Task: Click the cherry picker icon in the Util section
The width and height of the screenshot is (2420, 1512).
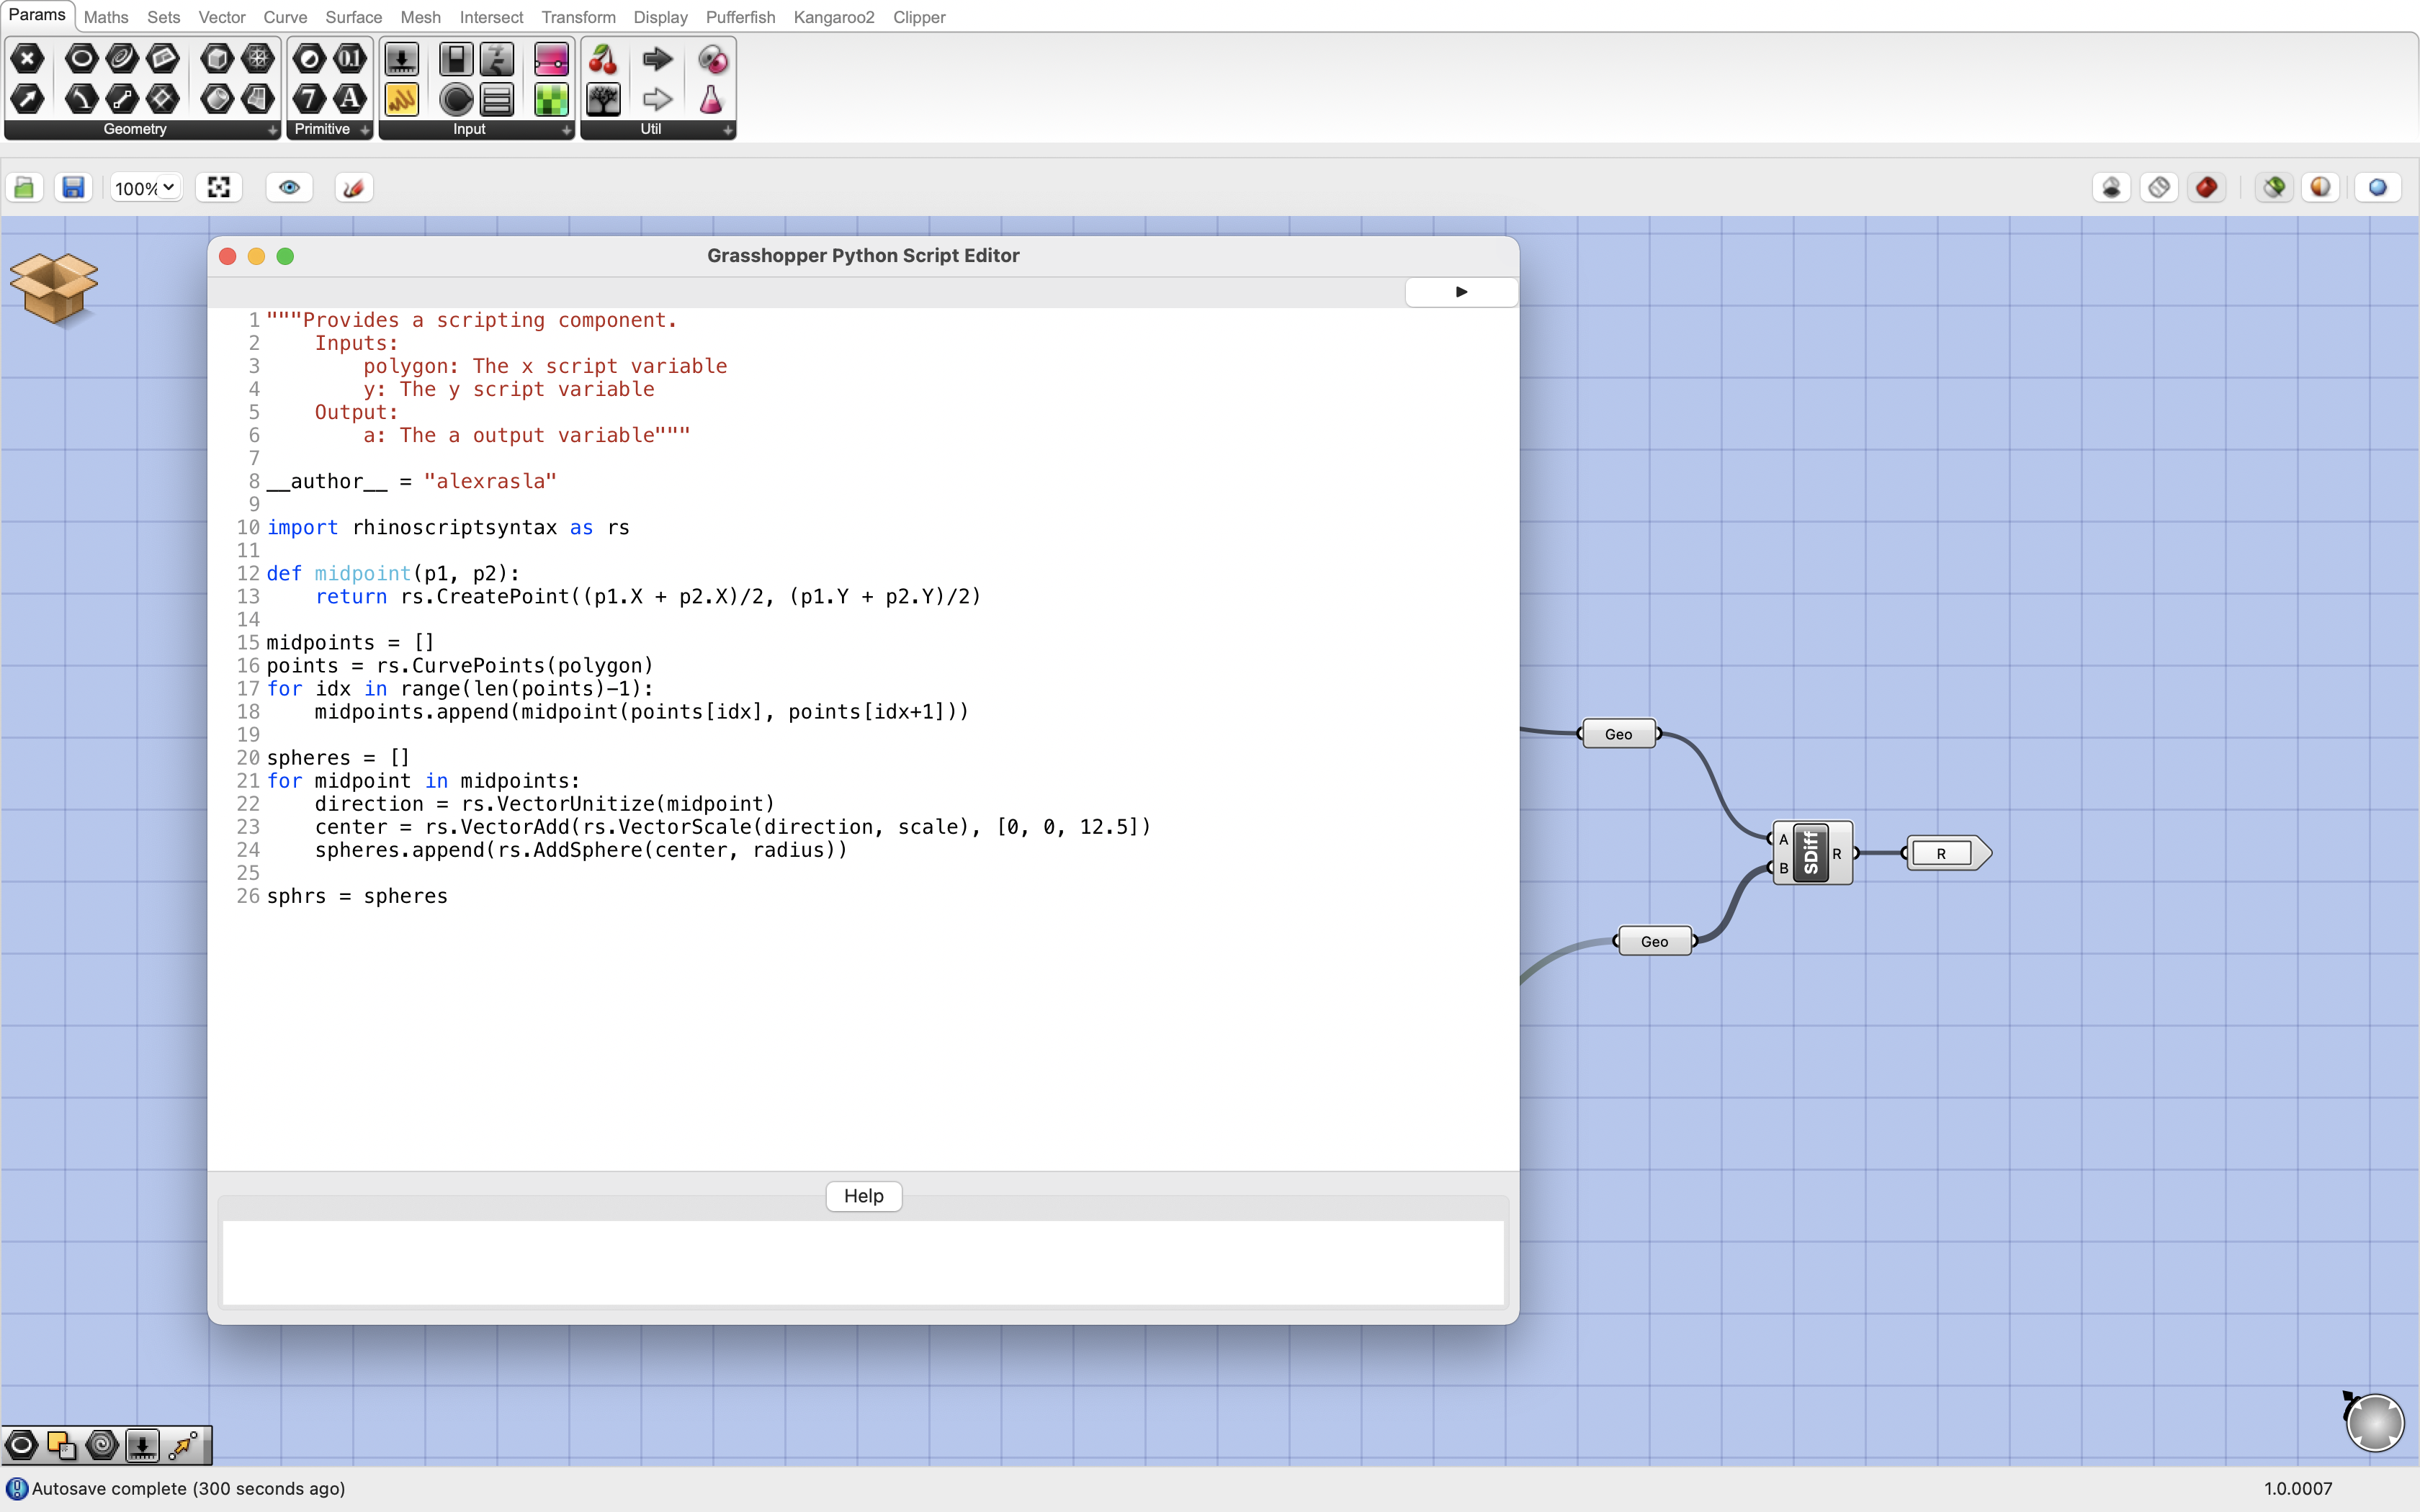Action: tap(603, 59)
